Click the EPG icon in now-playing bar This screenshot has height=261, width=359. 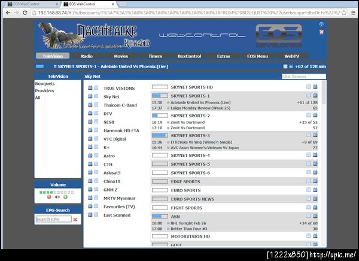click(285, 66)
